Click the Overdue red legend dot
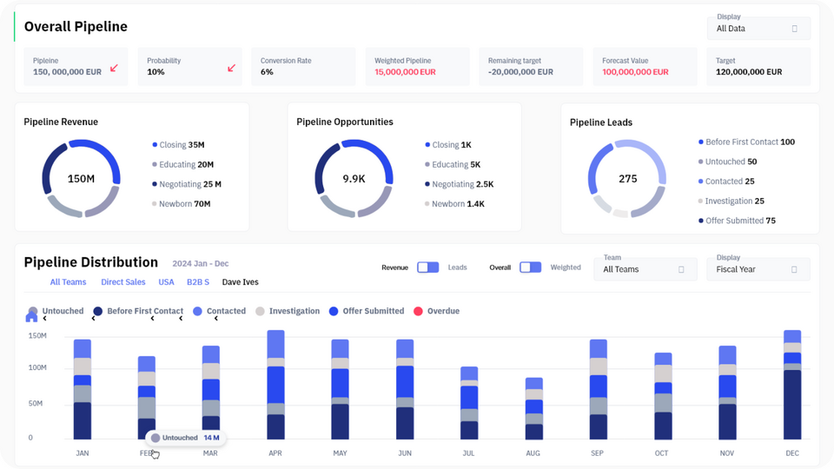This screenshot has height=469, width=834. coord(418,311)
